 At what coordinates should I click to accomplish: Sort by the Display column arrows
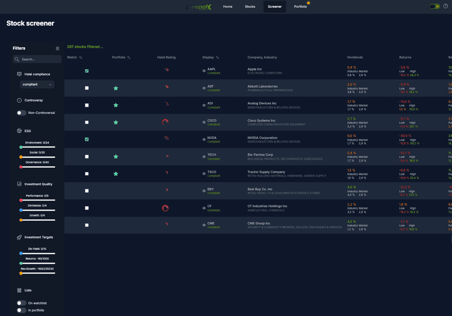tap(218, 58)
